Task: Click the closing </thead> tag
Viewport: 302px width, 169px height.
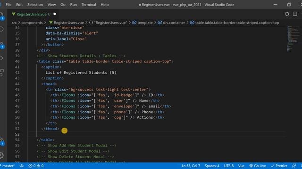Action: (50, 129)
